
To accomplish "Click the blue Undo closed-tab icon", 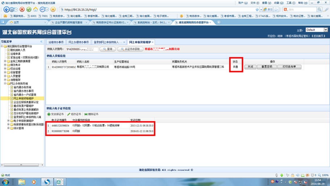I will [x=42, y=9].
